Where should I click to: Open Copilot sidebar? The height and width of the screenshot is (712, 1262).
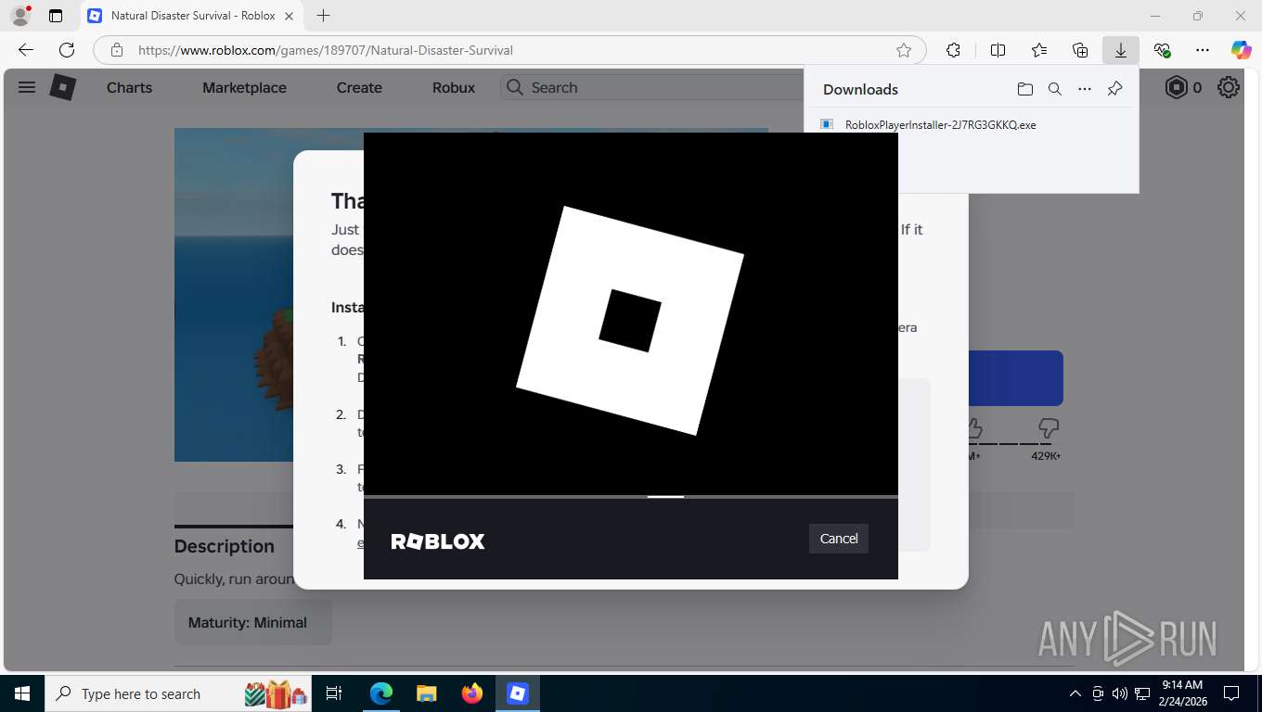point(1242,50)
